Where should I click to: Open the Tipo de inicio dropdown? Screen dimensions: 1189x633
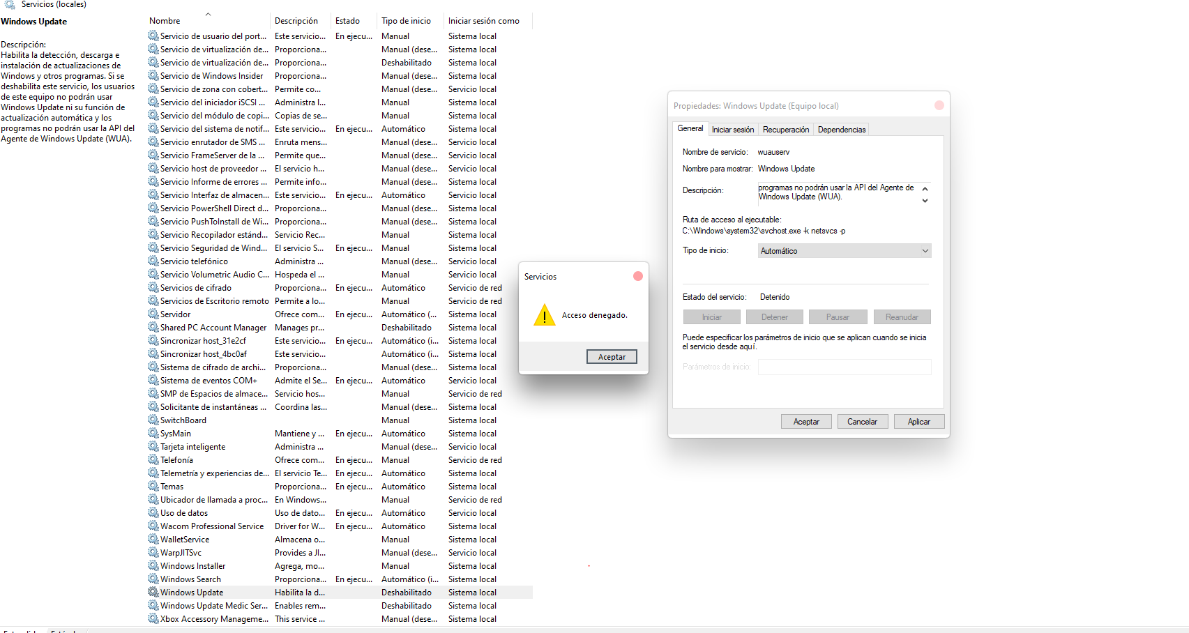coord(845,251)
